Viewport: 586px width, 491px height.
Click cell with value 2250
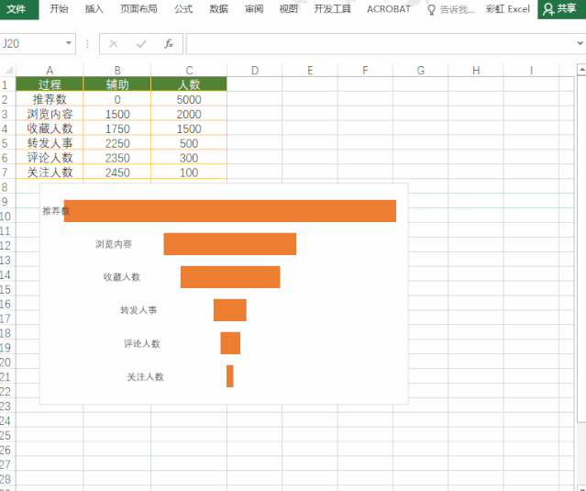tap(117, 143)
